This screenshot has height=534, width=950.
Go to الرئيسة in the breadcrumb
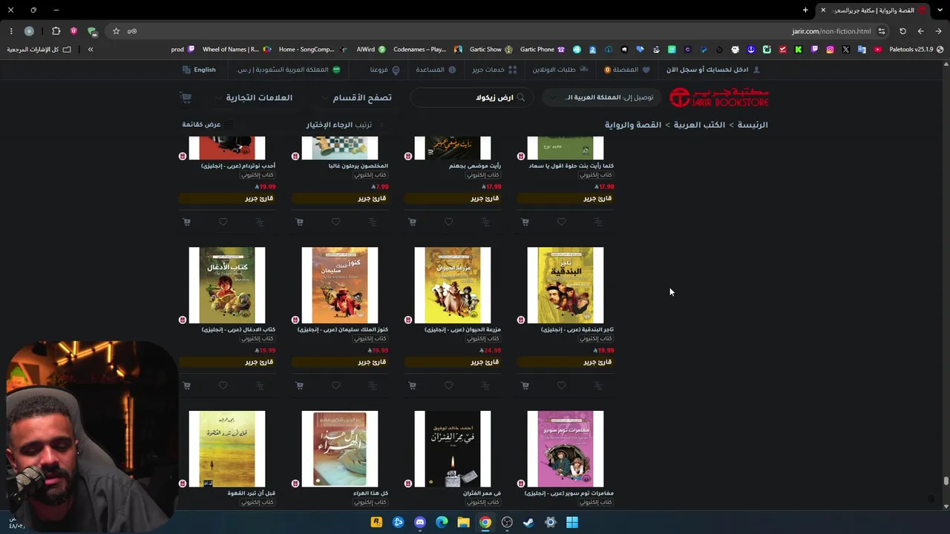(x=753, y=125)
